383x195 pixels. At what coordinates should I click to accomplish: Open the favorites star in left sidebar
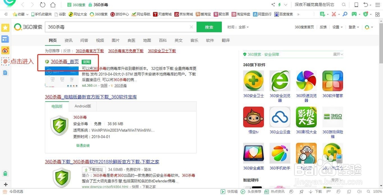pos(5,28)
